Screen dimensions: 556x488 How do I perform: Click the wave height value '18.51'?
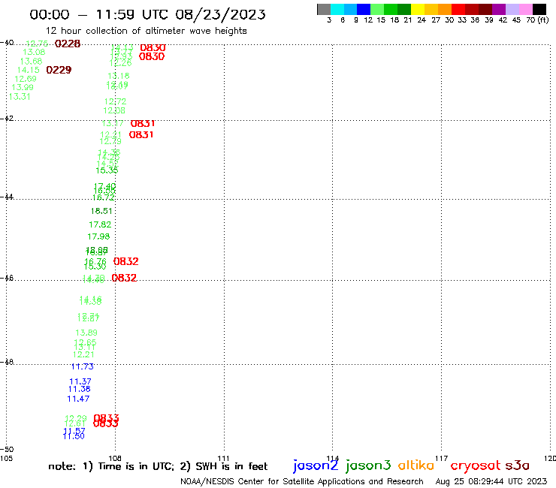pyautogui.click(x=101, y=211)
